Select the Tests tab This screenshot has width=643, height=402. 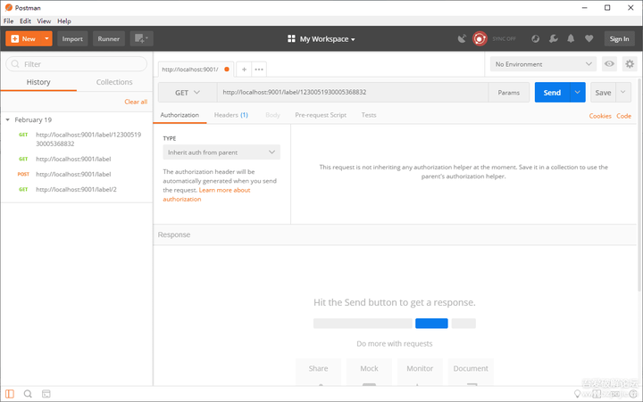coord(369,115)
